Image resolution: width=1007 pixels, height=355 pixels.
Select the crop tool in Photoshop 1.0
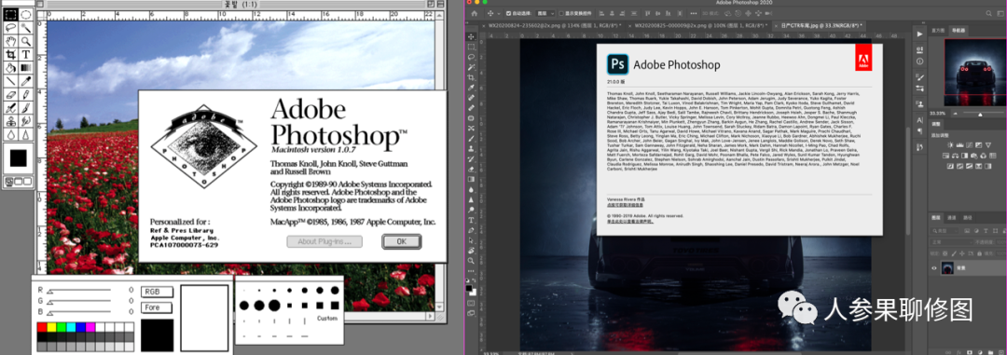tap(11, 55)
